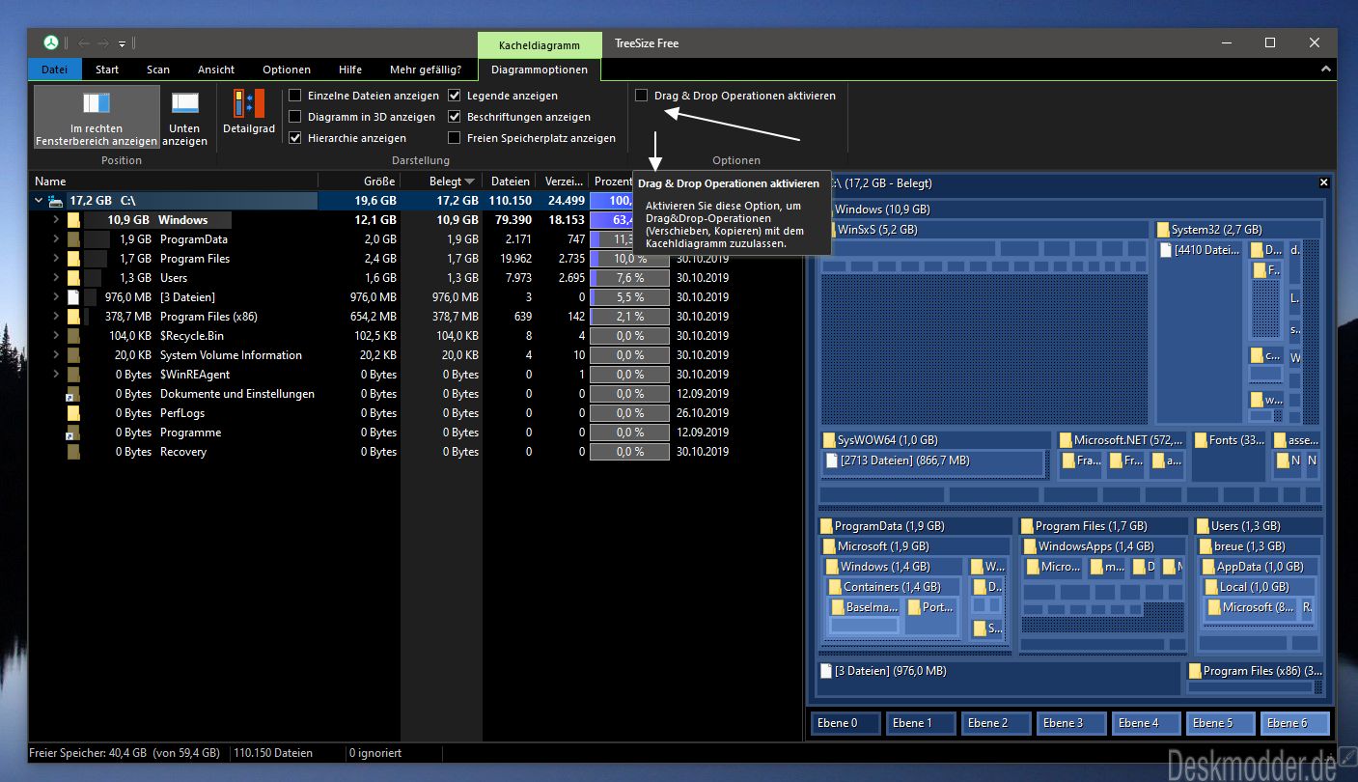The width and height of the screenshot is (1358, 782).
Task: Switch to the Optionen ribbon tab
Action: pos(287,70)
